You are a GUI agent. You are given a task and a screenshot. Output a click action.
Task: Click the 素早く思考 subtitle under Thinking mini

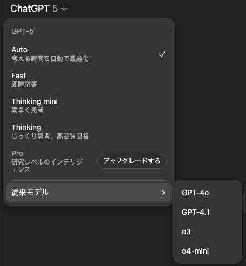(x=28, y=110)
